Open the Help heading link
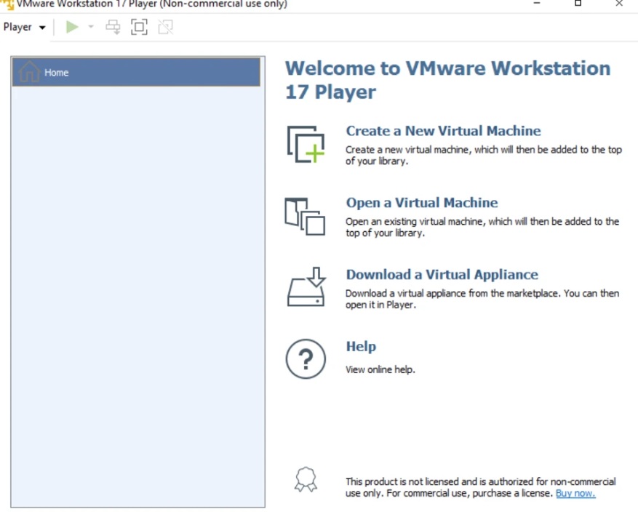This screenshot has height=517, width=638. click(x=361, y=347)
